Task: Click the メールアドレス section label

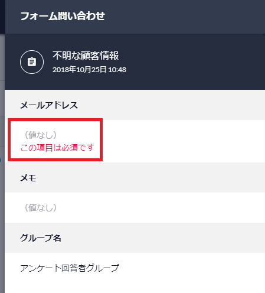Action: point(49,105)
